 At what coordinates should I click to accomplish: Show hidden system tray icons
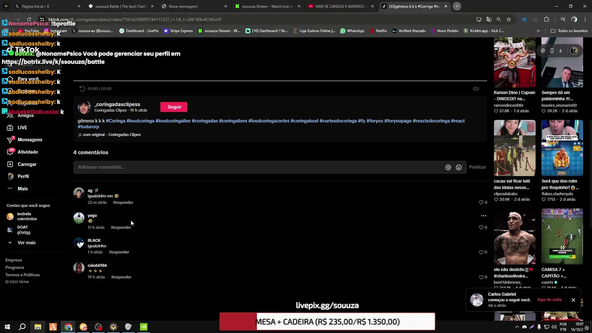click(x=517, y=327)
